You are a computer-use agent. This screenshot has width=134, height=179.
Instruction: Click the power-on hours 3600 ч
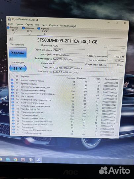click(115, 65)
